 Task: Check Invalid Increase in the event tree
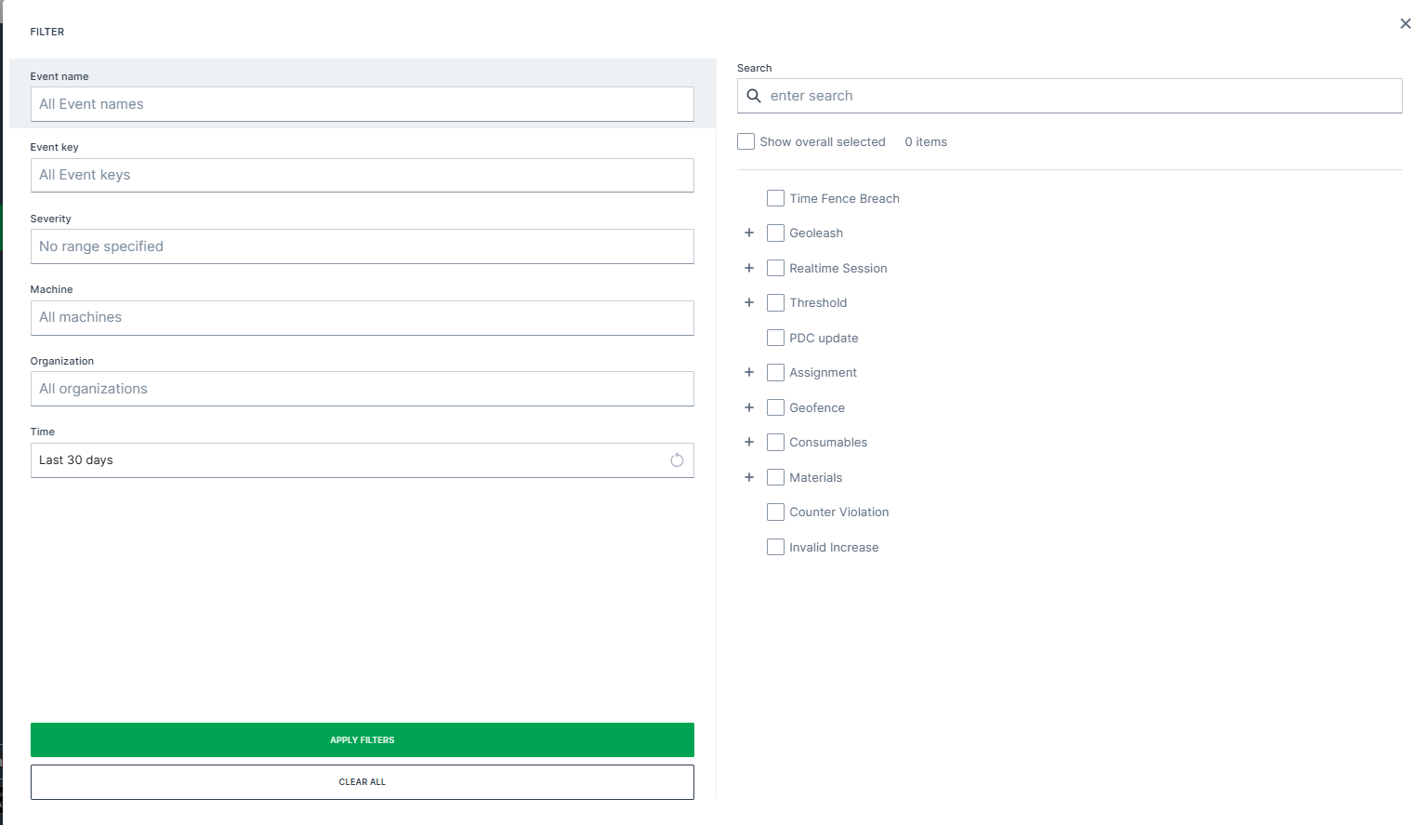(775, 547)
